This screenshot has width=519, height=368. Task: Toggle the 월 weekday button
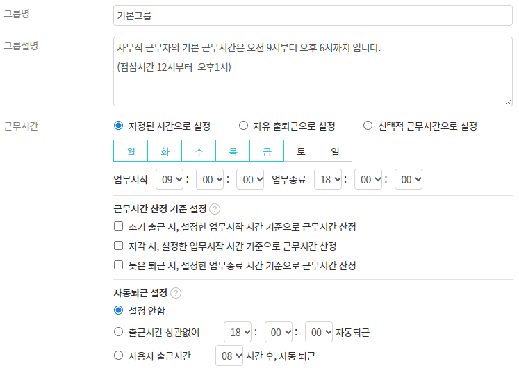[131, 151]
